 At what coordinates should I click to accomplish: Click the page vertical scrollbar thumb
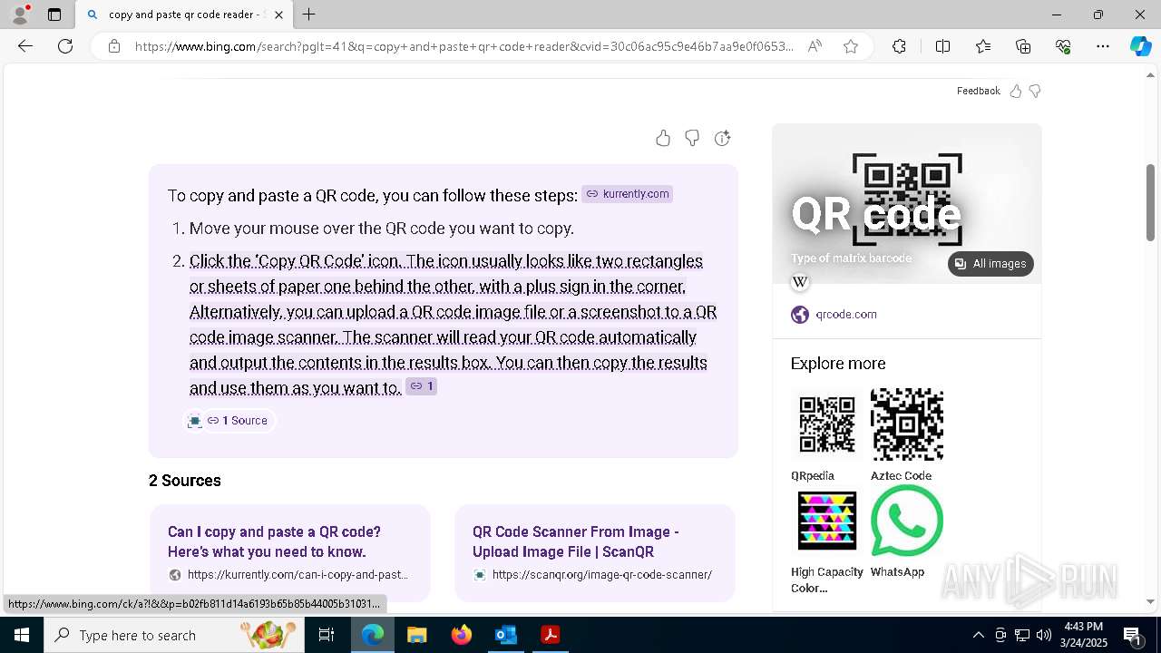[x=1151, y=201]
